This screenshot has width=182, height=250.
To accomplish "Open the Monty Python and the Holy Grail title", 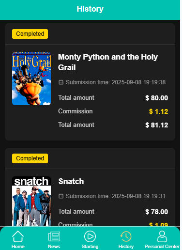I will click(x=108, y=62).
